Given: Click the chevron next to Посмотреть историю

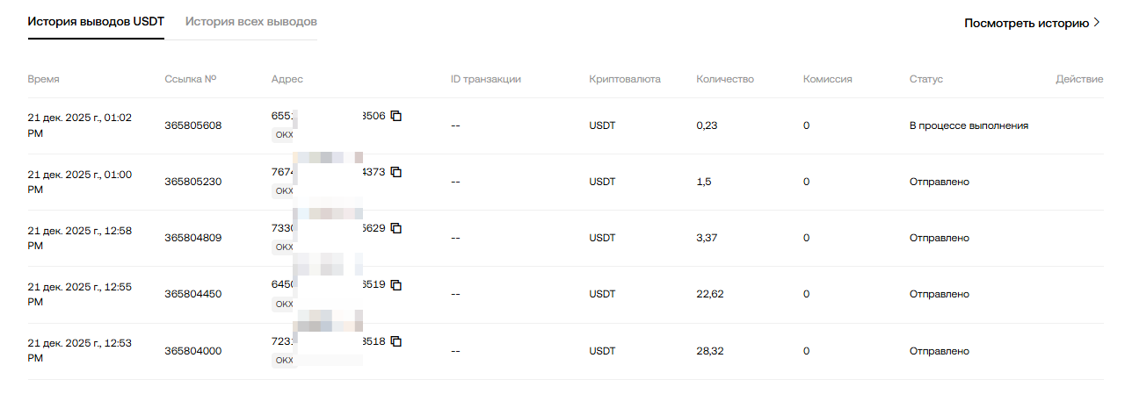Looking at the screenshot, I should tap(1097, 24).
